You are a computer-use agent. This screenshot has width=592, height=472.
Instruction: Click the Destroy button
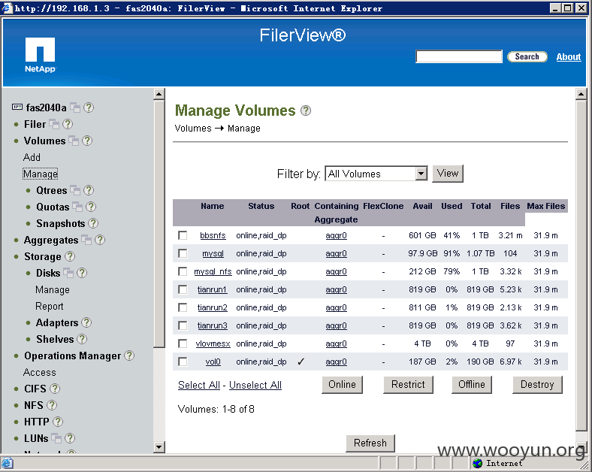(x=537, y=384)
